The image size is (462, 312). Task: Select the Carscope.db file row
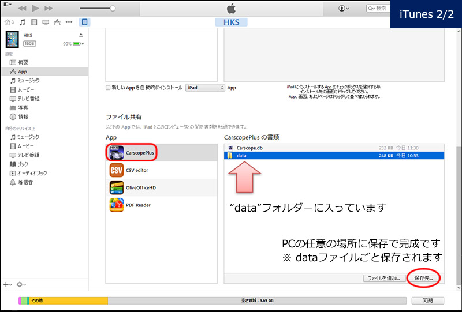pos(334,148)
